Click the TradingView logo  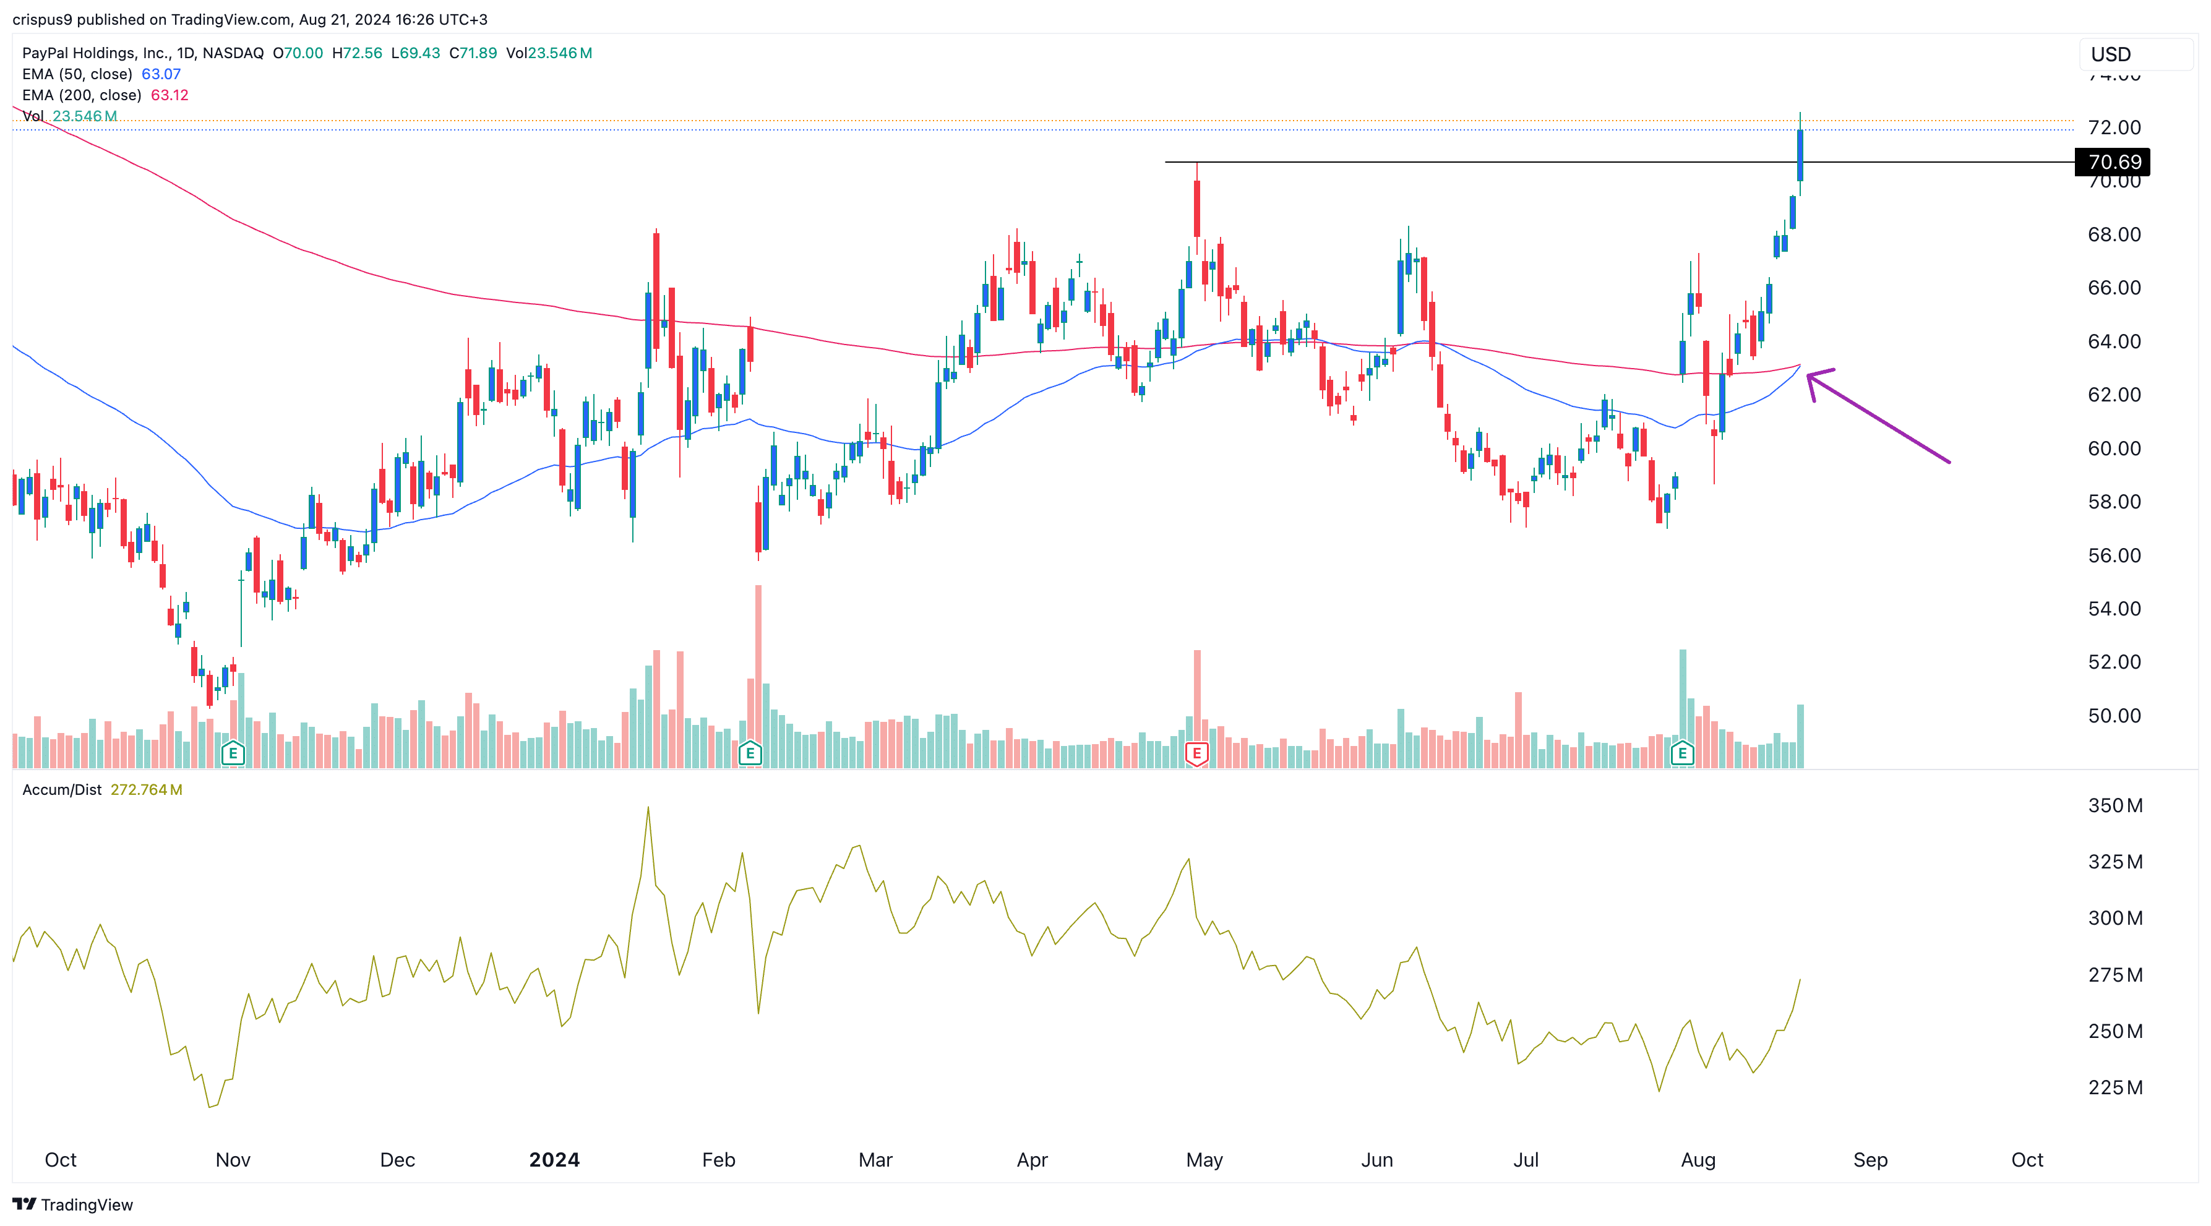tap(73, 1204)
